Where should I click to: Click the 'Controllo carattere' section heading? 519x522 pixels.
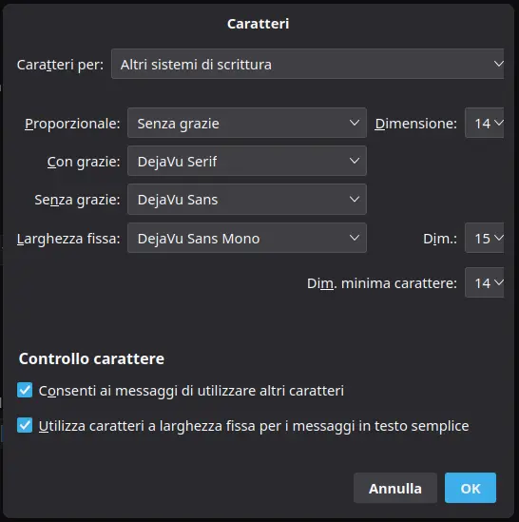[x=91, y=358]
